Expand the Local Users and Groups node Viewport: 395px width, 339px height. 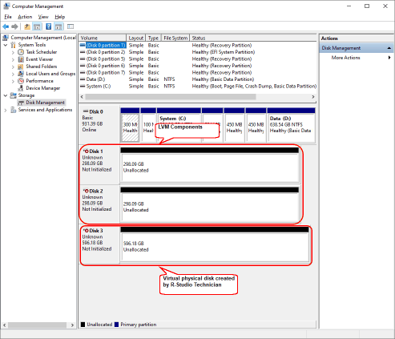point(13,74)
